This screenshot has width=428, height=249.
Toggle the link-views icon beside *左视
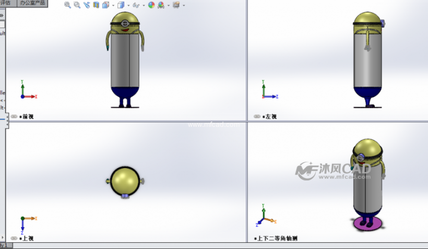pos(257,116)
